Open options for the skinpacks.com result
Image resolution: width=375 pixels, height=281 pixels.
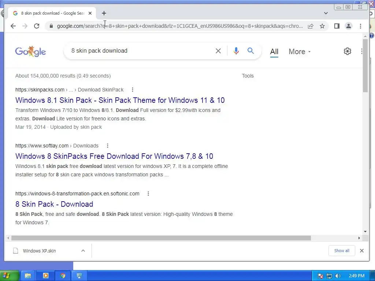point(133,90)
